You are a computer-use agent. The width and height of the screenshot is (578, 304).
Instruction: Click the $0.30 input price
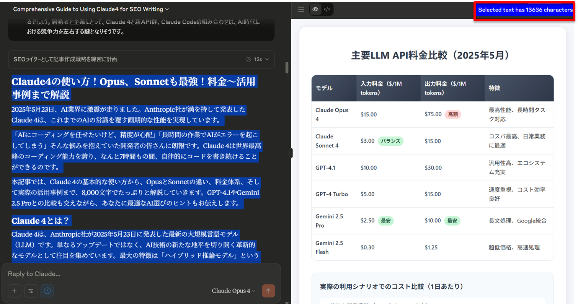(367, 247)
